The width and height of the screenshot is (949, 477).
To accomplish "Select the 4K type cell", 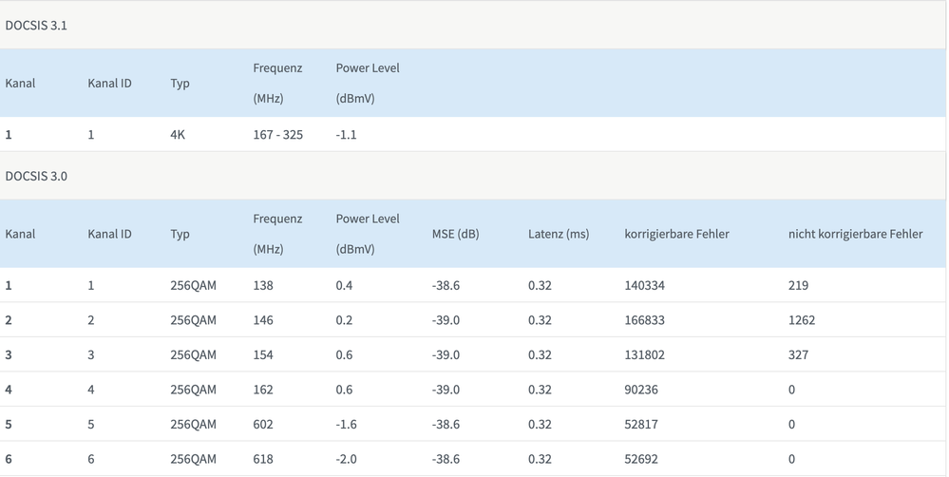I will click(178, 135).
